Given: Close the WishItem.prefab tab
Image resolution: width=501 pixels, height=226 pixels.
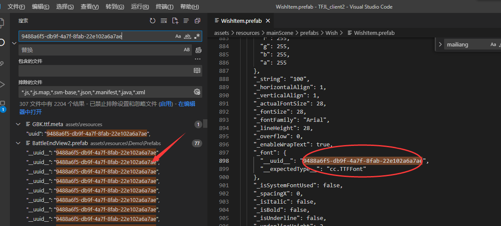Looking at the screenshot, I should [x=268, y=21].
